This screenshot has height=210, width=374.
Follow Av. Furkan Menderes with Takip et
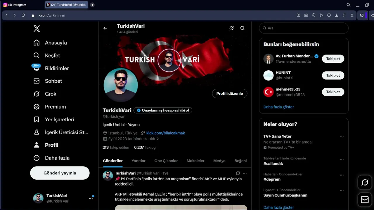[333, 59]
